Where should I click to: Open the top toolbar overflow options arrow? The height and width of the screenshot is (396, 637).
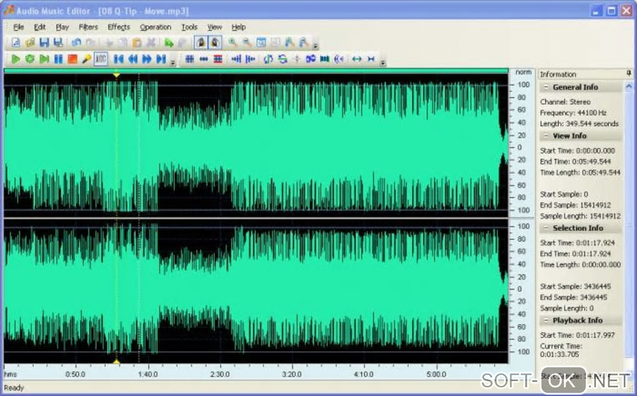[x=315, y=46]
